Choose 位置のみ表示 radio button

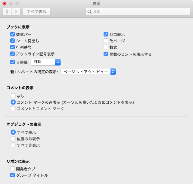point(13,139)
